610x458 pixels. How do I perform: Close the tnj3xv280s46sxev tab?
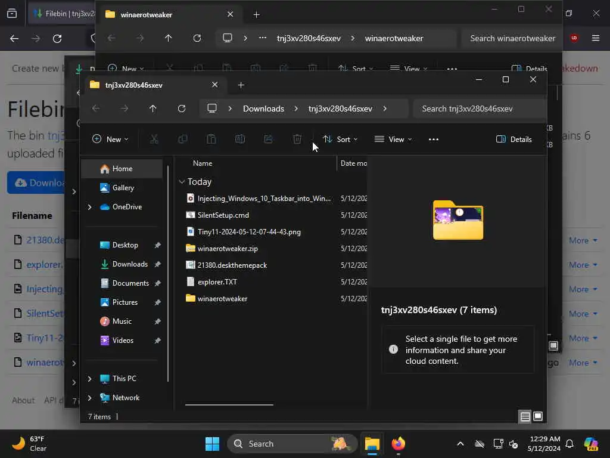point(214,85)
